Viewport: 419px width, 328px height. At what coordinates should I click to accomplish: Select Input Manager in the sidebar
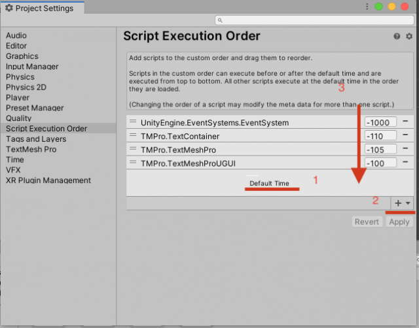[x=32, y=67]
